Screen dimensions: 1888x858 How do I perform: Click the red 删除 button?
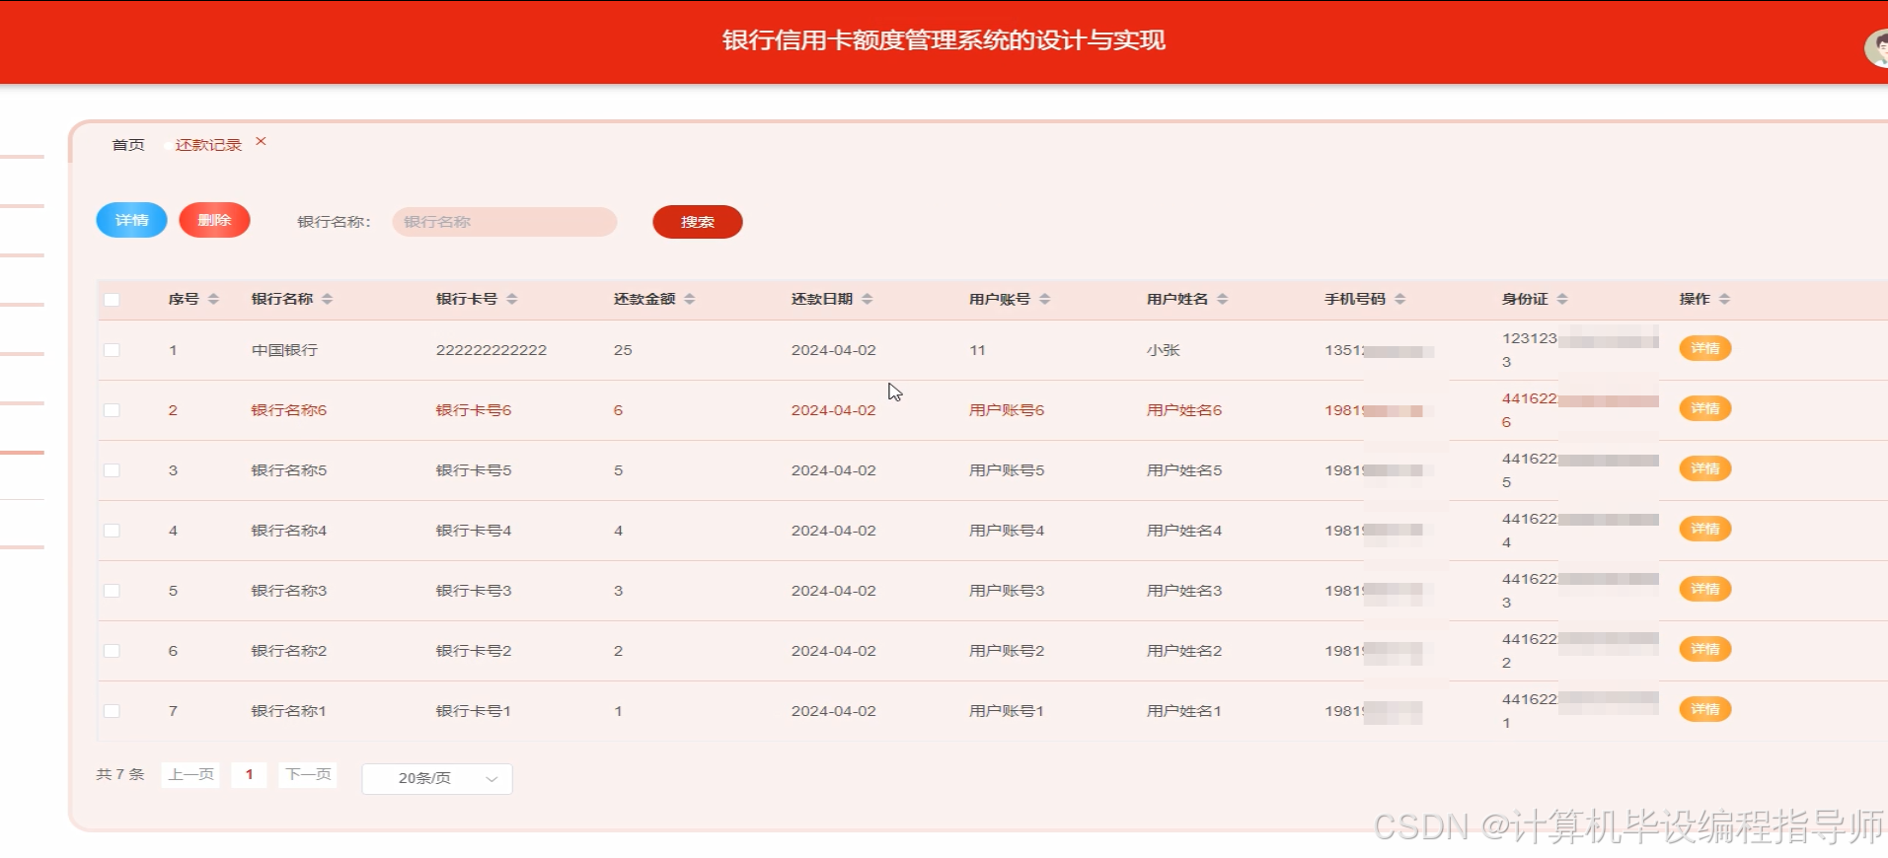pyautogui.click(x=214, y=220)
